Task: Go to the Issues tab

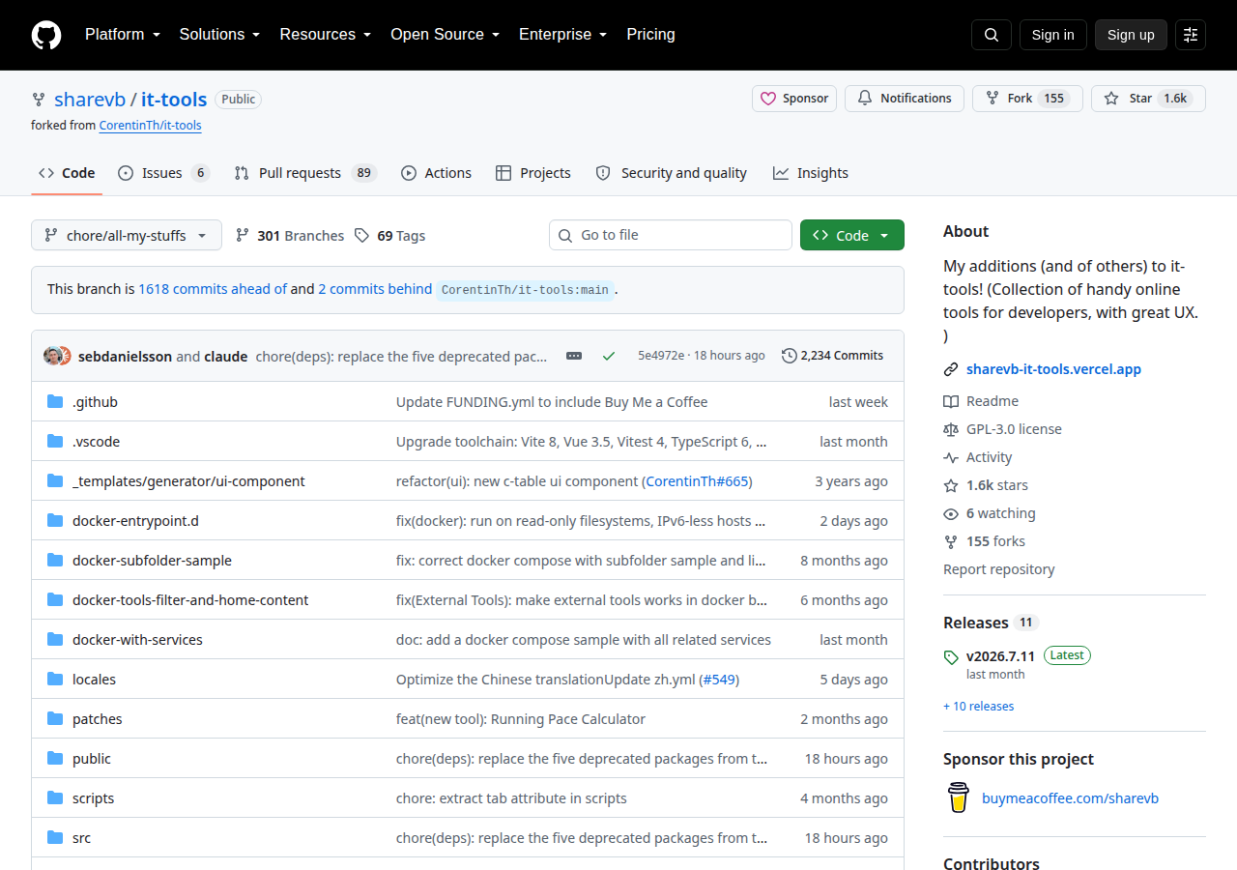Action: coord(163,173)
